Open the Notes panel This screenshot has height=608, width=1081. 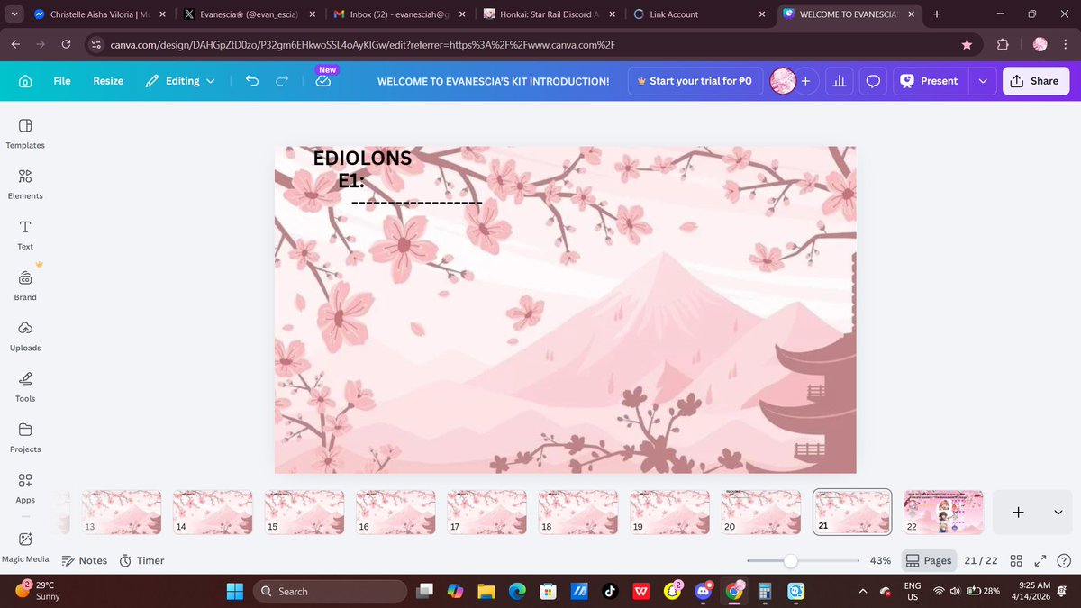tap(84, 560)
